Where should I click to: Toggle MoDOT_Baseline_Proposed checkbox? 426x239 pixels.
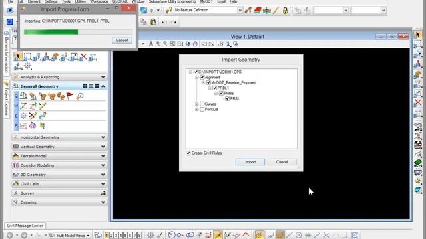[x=208, y=82]
